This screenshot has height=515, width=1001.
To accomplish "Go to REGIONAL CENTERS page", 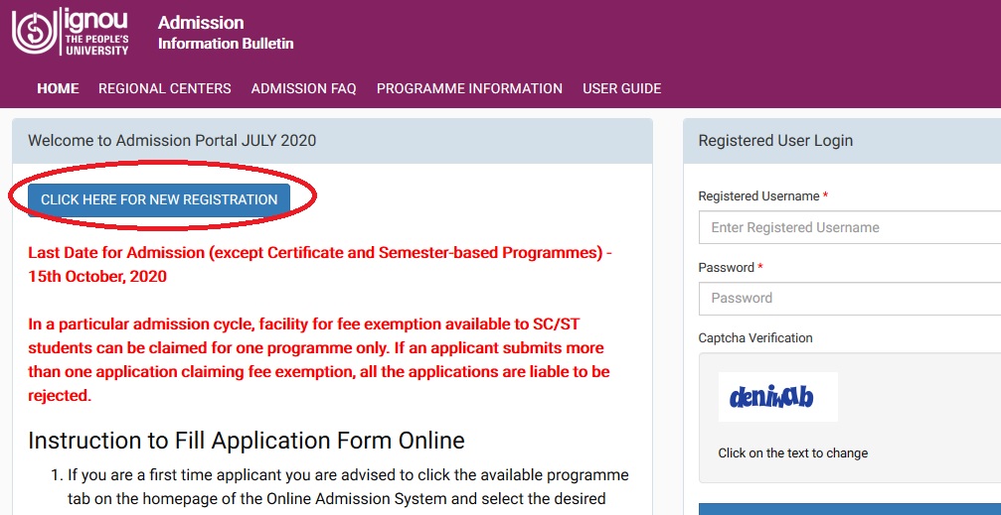I will coord(165,88).
